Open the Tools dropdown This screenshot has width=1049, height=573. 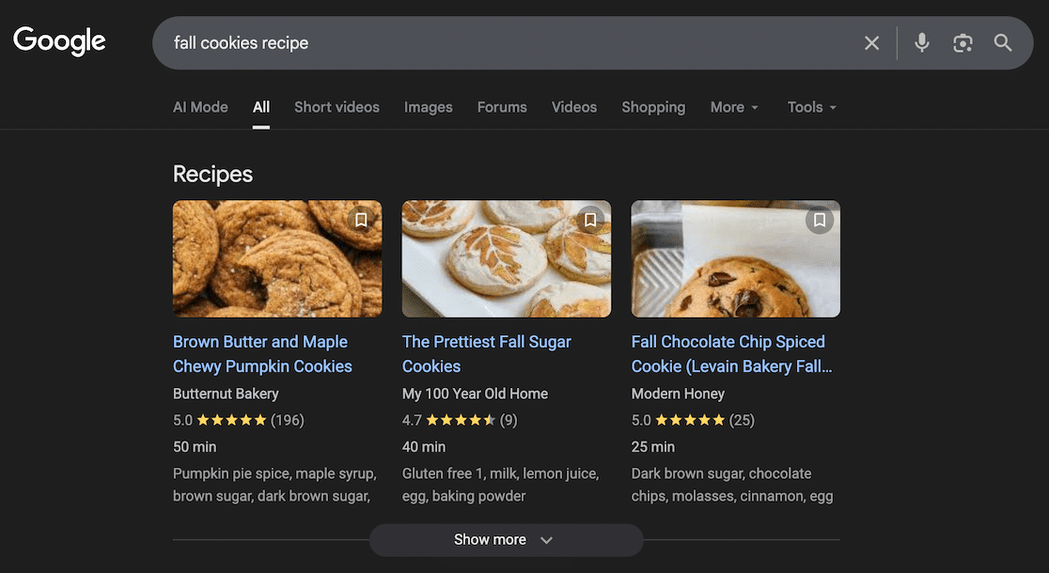[x=811, y=107]
